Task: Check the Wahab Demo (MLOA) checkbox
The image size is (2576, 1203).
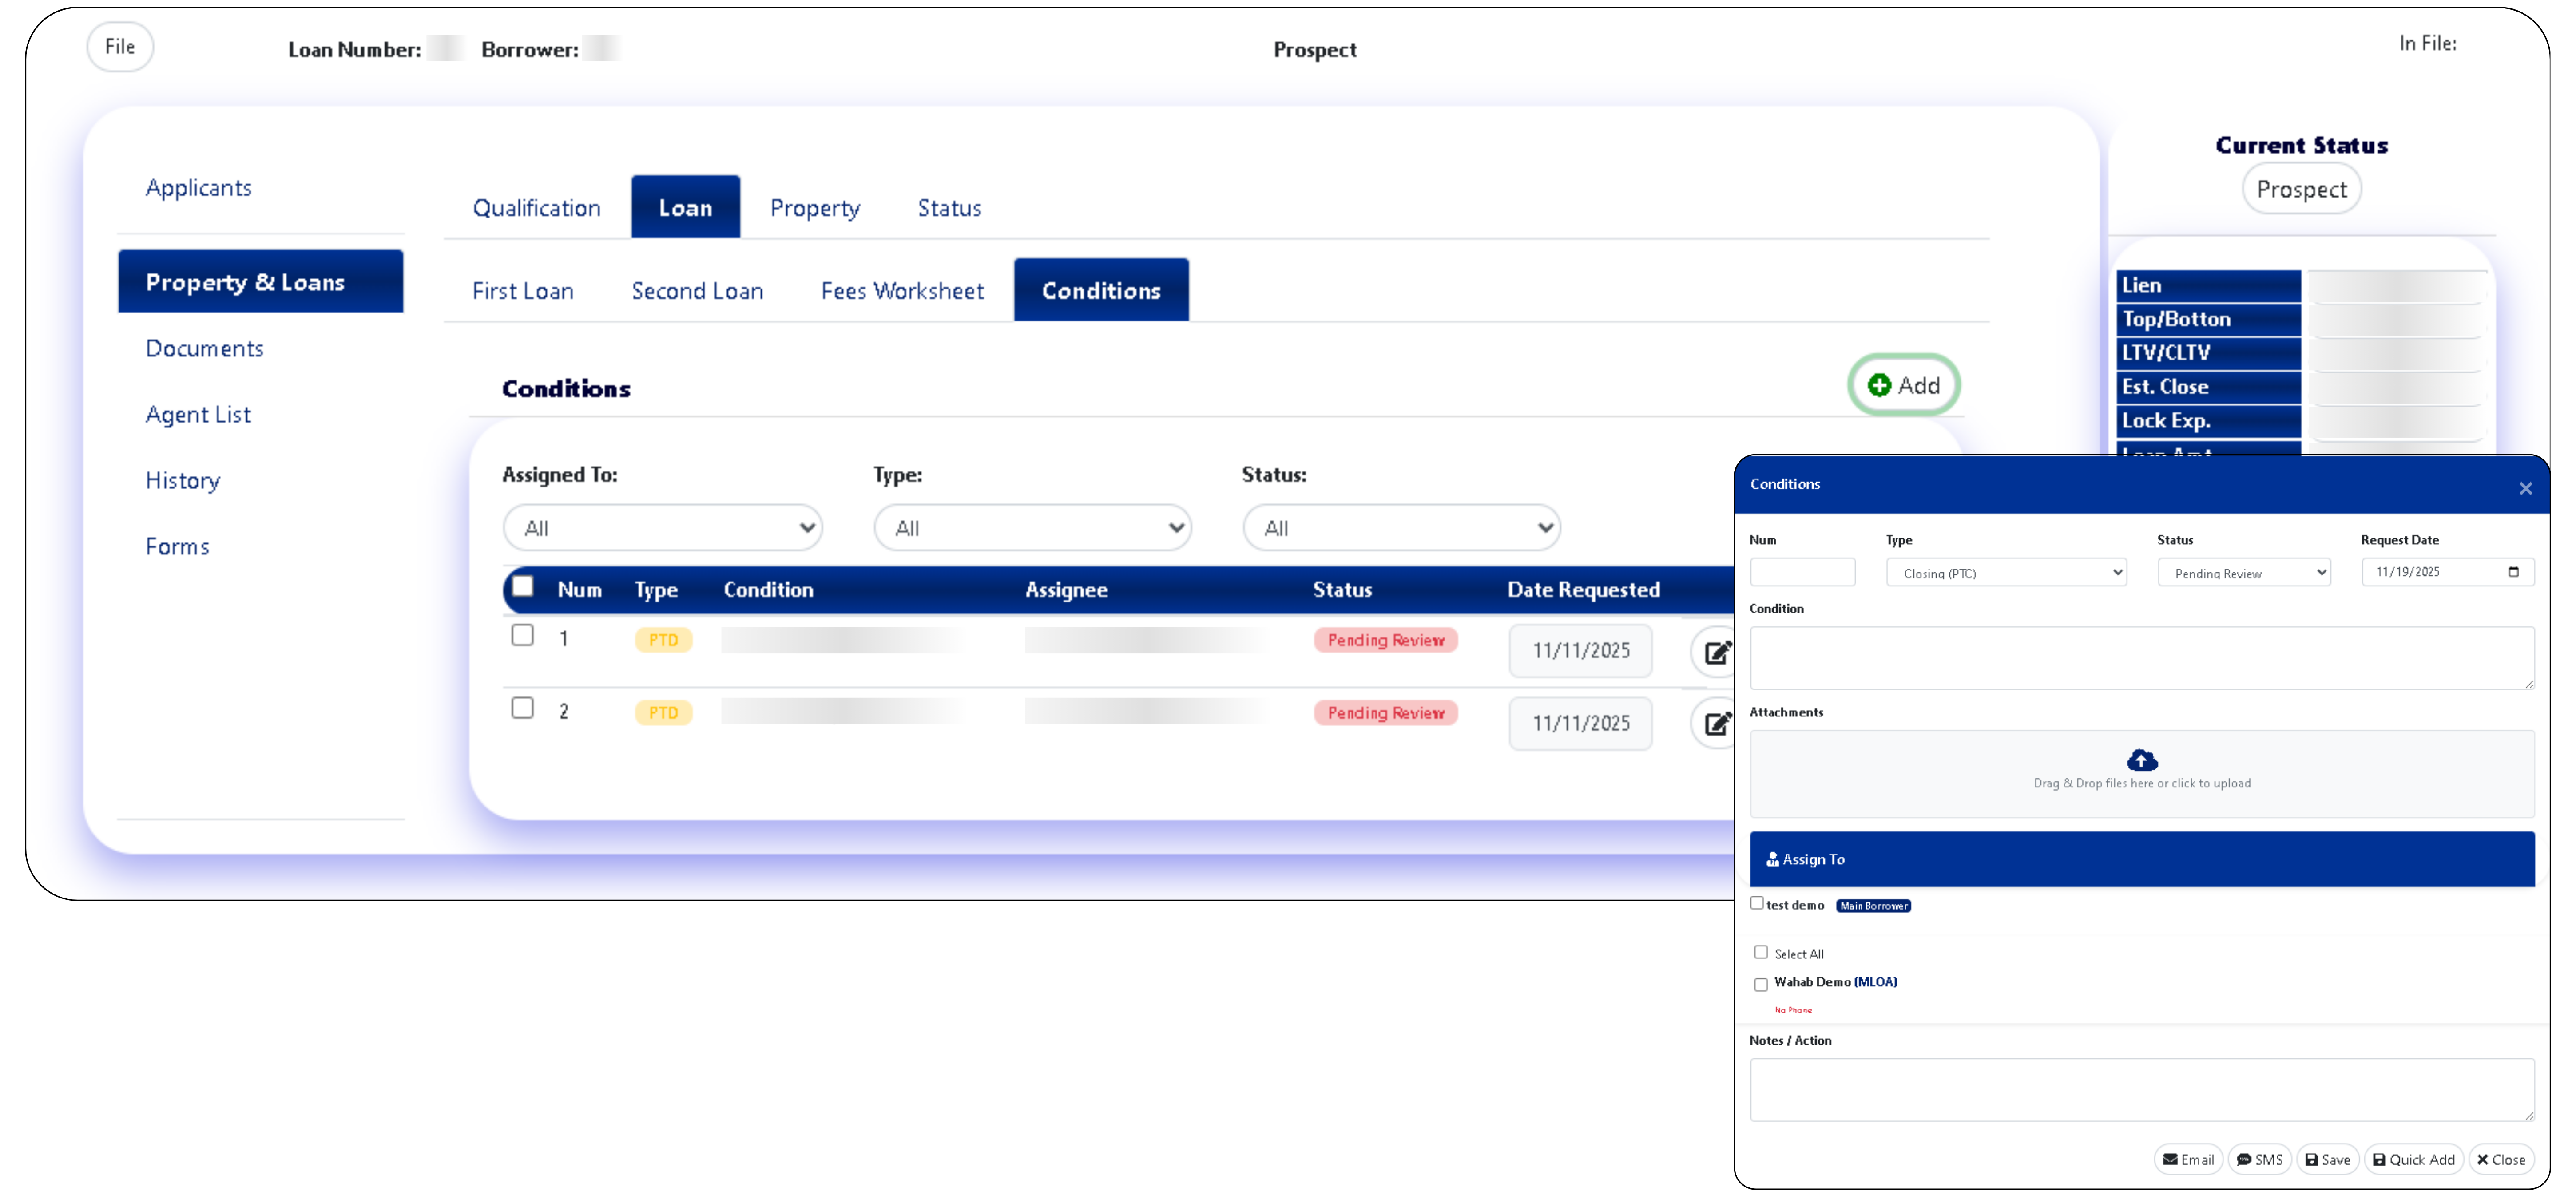Action: (1761, 985)
